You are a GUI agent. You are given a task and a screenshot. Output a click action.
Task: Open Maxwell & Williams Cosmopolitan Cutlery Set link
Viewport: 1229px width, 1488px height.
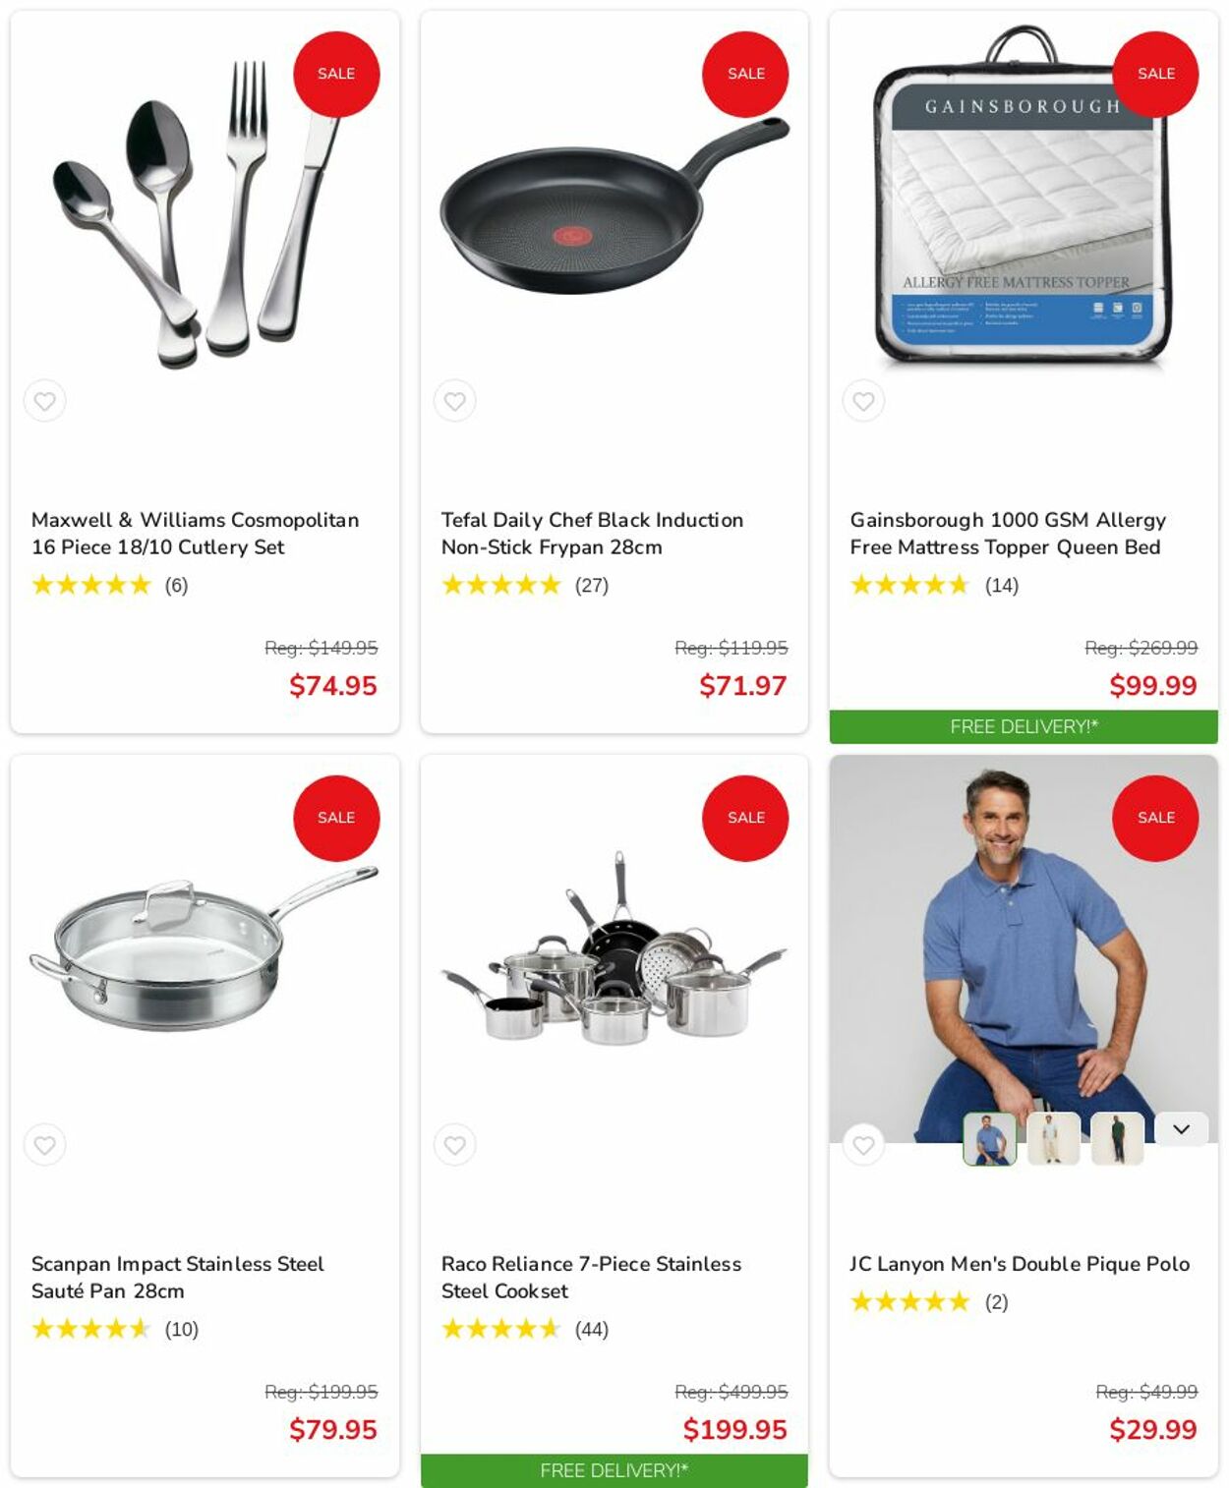click(196, 534)
